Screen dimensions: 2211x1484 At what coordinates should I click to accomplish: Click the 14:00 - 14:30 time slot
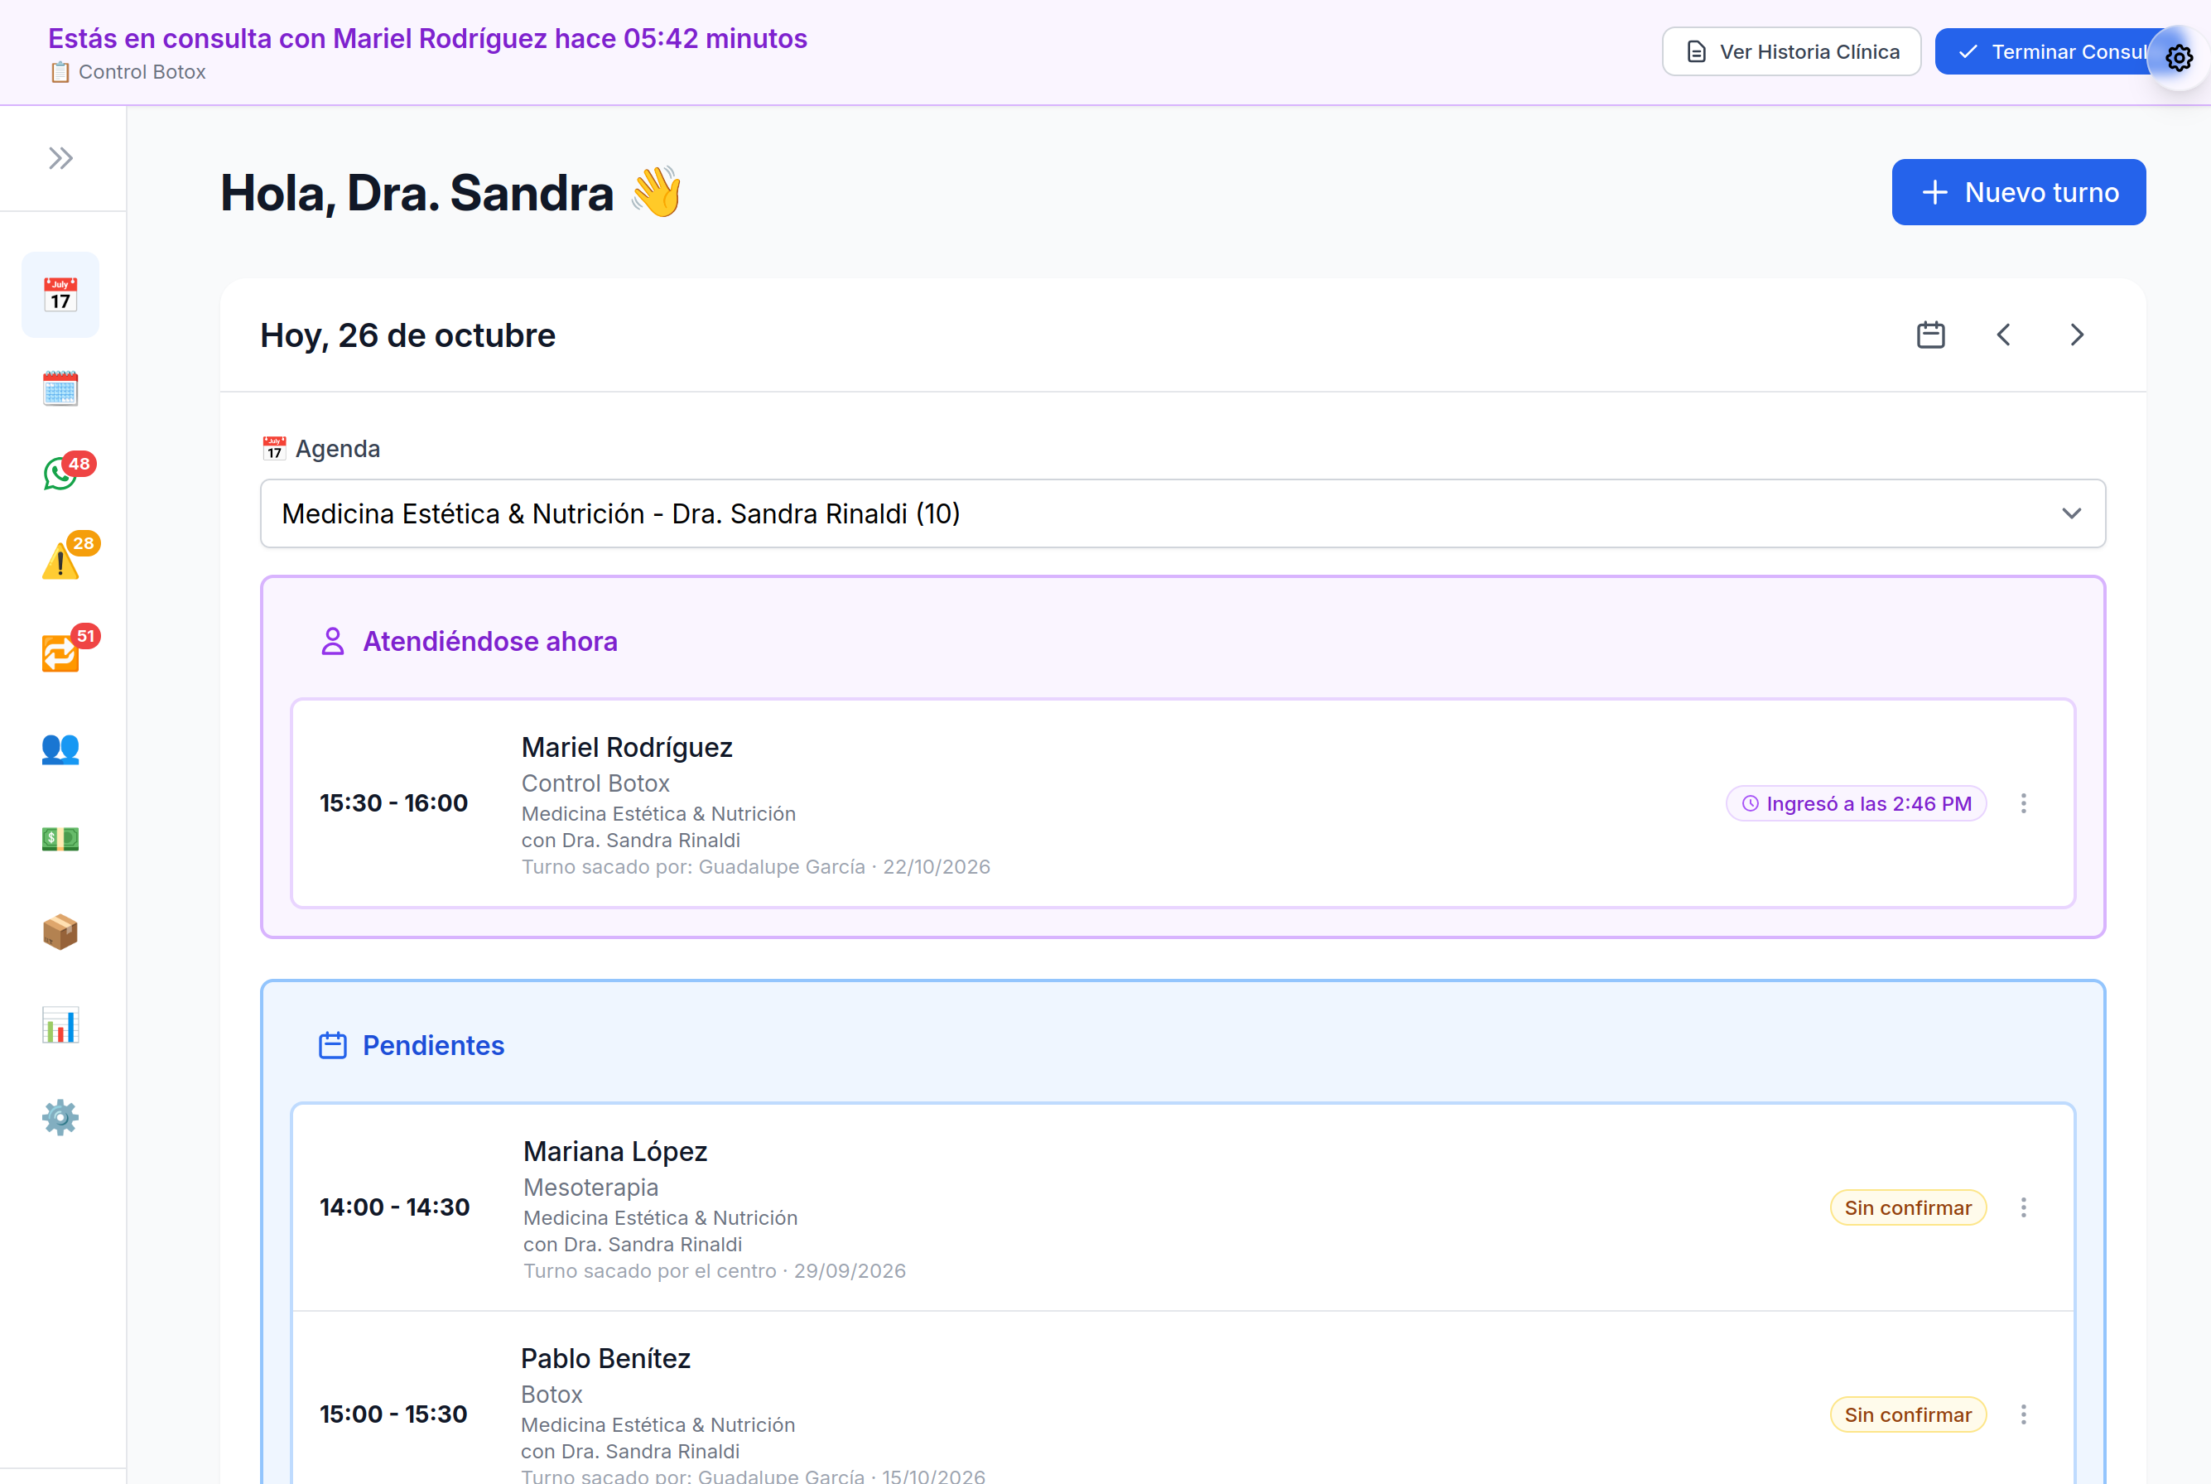(x=395, y=1207)
